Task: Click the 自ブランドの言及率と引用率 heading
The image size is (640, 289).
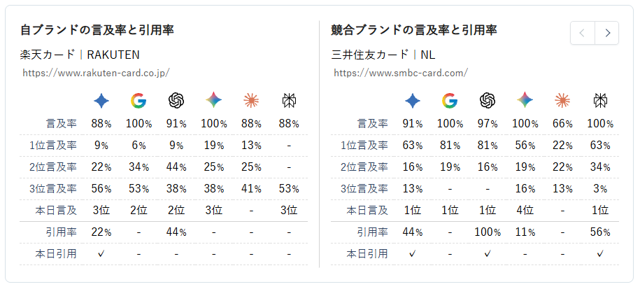Action: tap(97, 30)
